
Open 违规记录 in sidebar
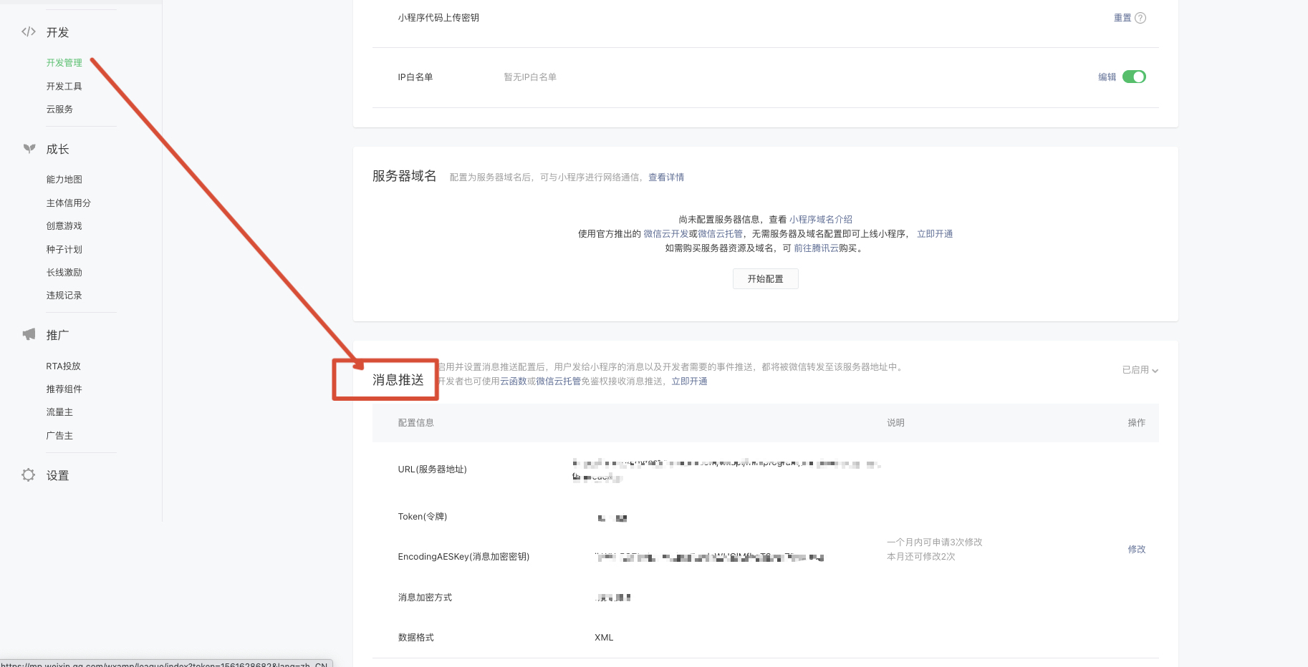coord(64,296)
